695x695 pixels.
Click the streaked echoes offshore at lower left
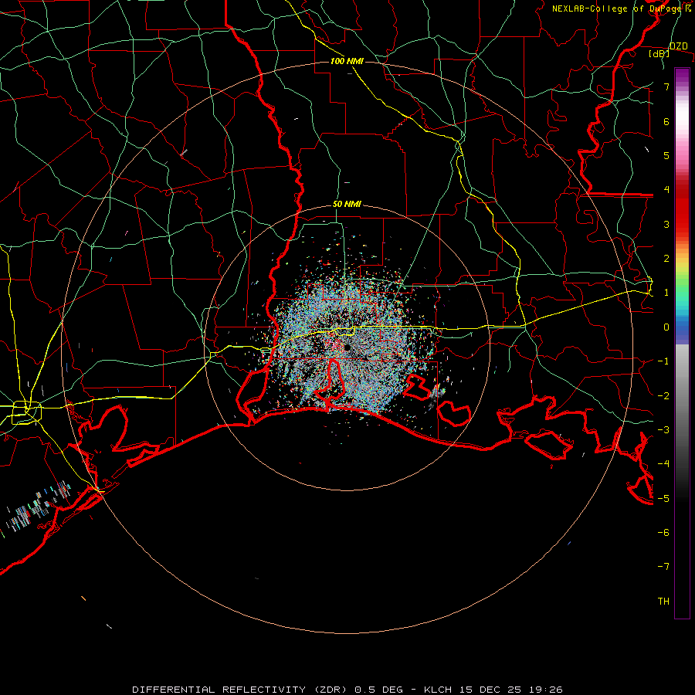pos(38,507)
